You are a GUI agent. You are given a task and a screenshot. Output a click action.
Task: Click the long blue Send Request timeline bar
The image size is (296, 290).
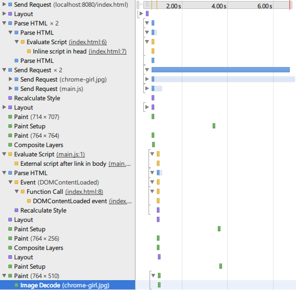[x=220, y=70]
